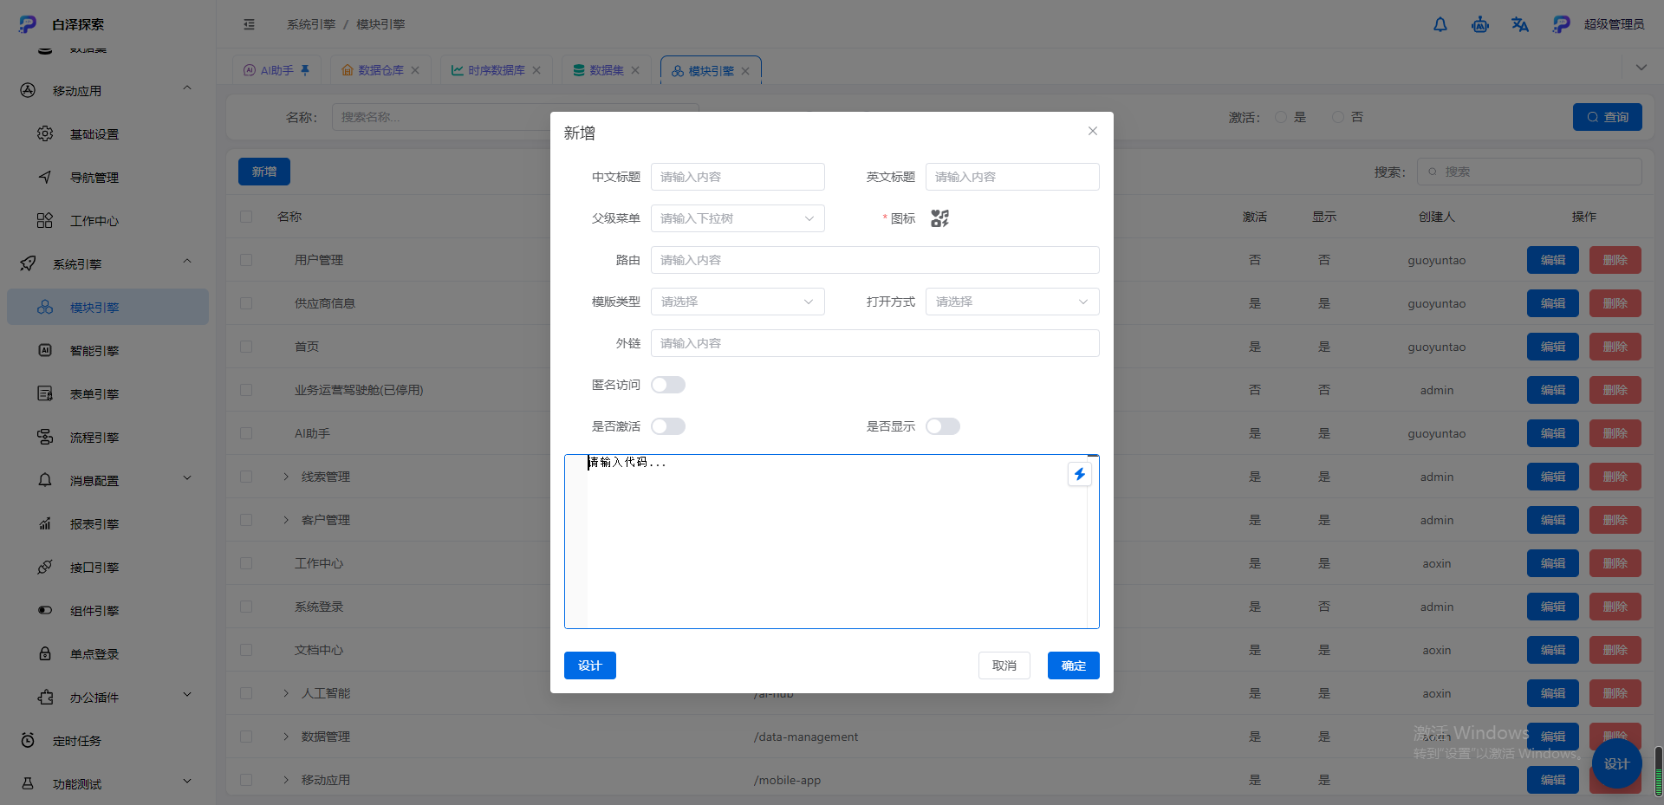The image size is (1664, 805).
Task: Open the 打开方式 dropdown
Action: click(x=1012, y=302)
